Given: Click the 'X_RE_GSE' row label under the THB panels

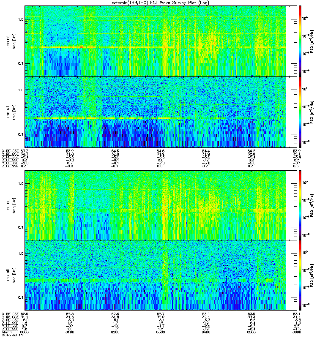Looking at the screenshot, I should (x=10, y=151).
